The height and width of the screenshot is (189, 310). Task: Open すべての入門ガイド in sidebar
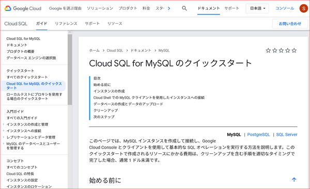pyautogui.click(x=22, y=118)
